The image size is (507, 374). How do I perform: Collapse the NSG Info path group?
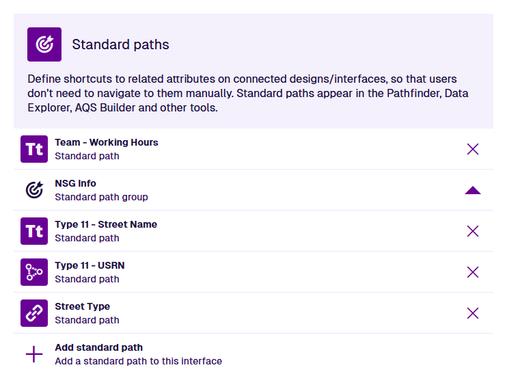(x=472, y=190)
